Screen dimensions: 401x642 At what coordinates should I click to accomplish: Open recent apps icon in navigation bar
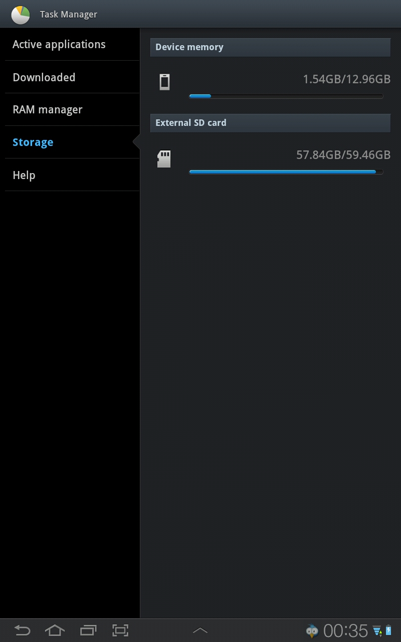click(x=88, y=630)
